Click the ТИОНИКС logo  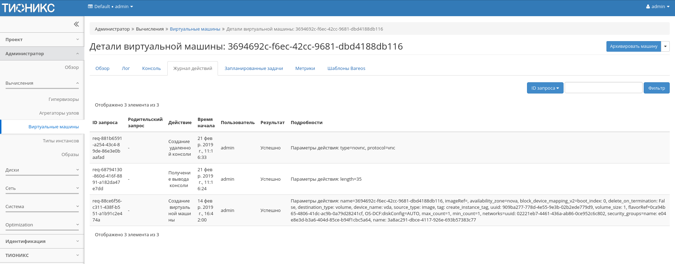28,8
